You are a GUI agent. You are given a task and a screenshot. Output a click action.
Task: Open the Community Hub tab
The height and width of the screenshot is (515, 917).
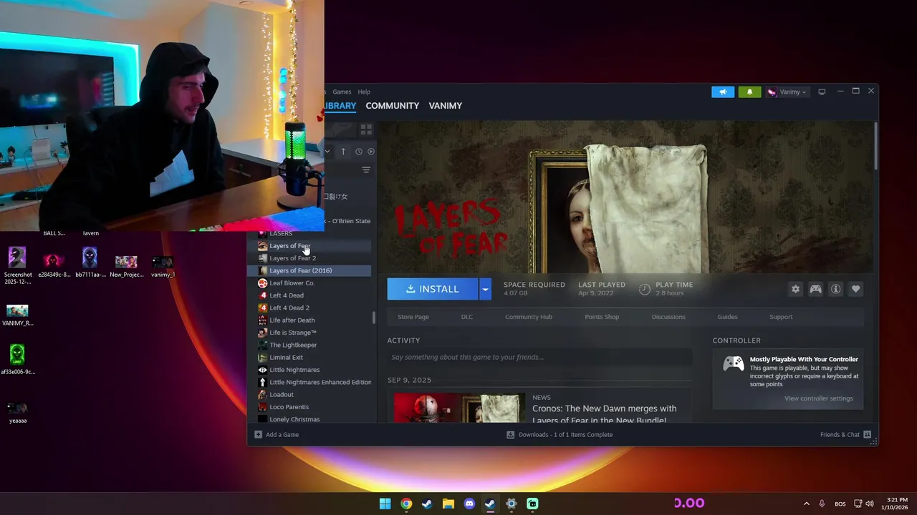529,317
